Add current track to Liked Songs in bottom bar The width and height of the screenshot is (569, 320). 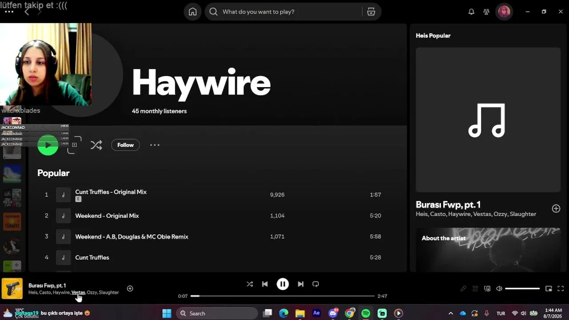tap(130, 288)
